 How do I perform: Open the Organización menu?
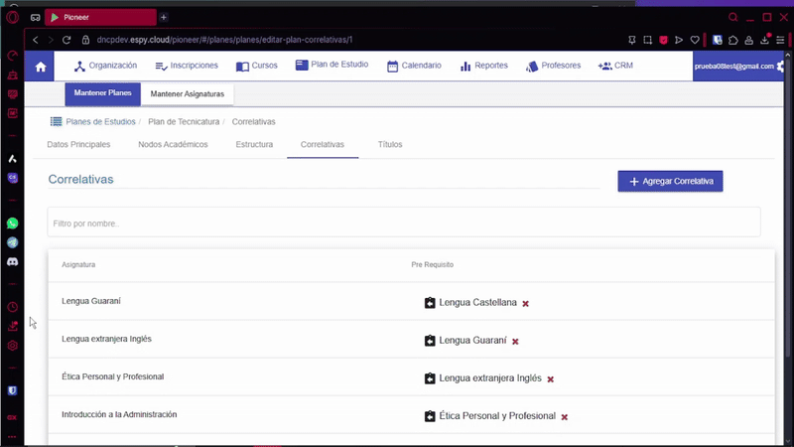pyautogui.click(x=105, y=66)
